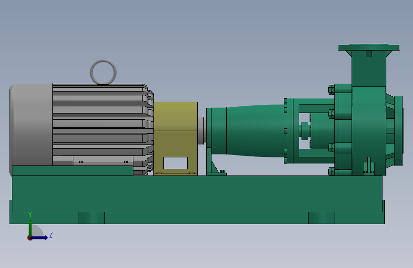Select the large green base frame

pyautogui.click(x=197, y=194)
